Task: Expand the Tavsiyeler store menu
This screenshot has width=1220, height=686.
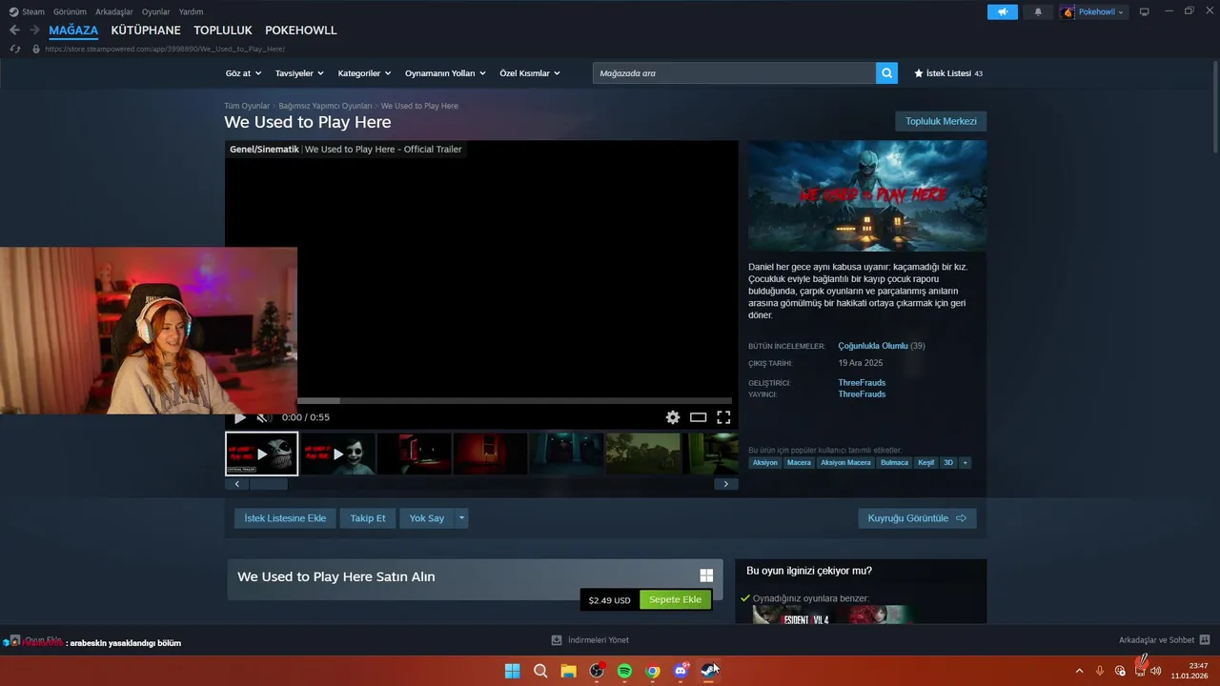Action: tap(299, 73)
